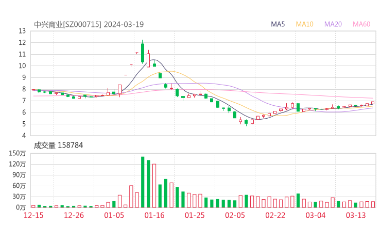Click the price axis value 12
The height and width of the screenshot is (227, 381).
point(22,43)
